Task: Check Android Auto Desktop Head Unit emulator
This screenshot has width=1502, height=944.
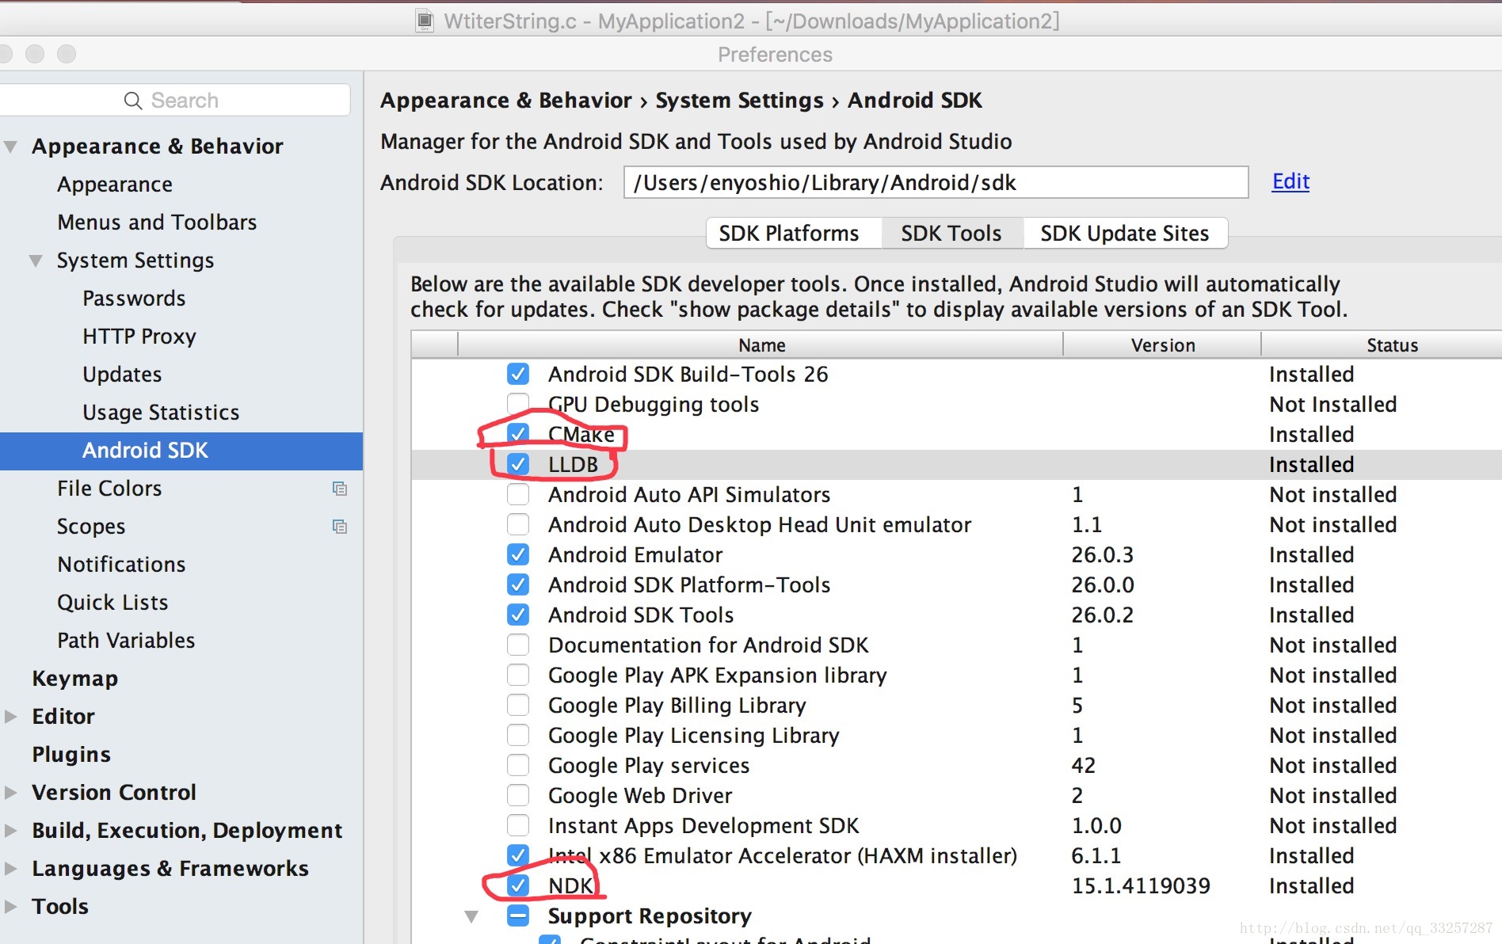Action: click(518, 524)
